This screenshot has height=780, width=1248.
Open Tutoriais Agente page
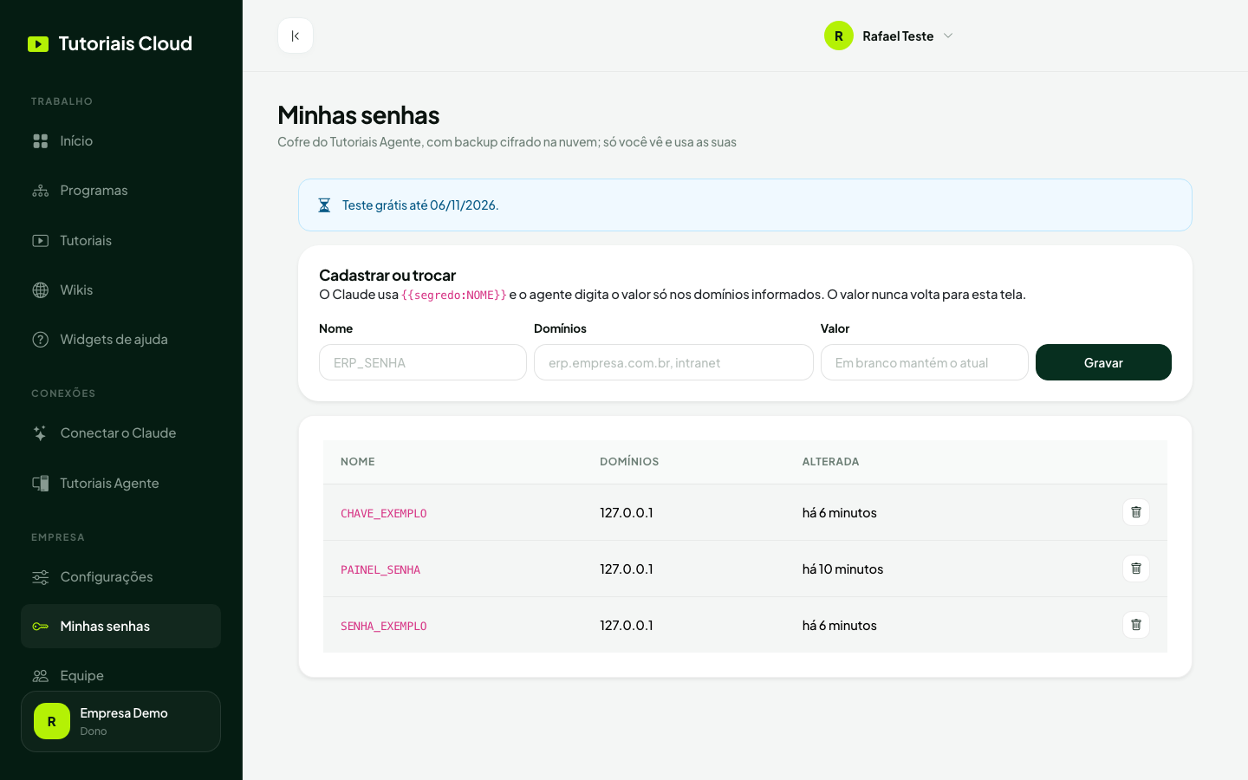click(120, 484)
